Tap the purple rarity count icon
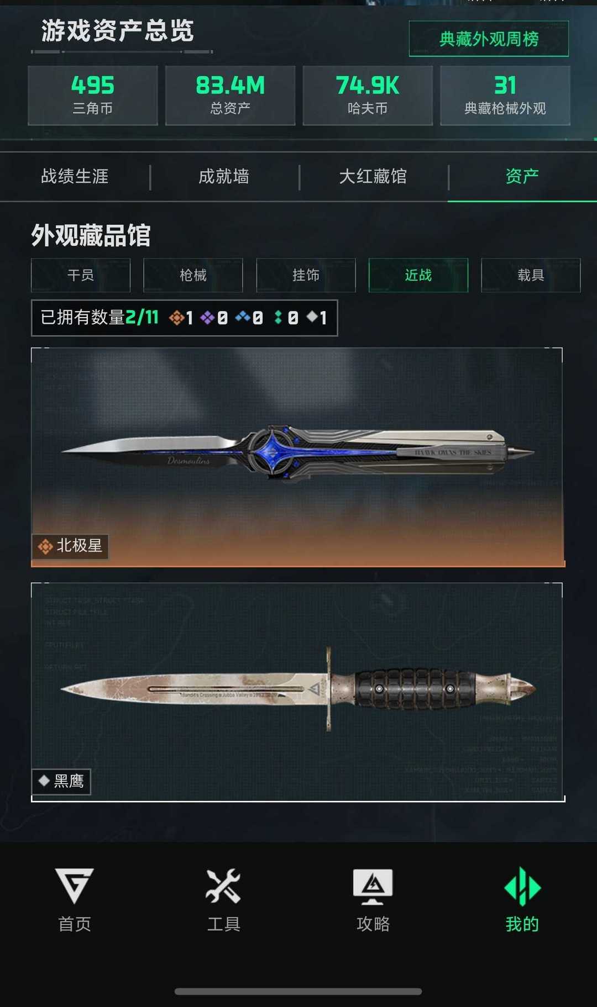The height and width of the screenshot is (1007, 597). tap(207, 318)
